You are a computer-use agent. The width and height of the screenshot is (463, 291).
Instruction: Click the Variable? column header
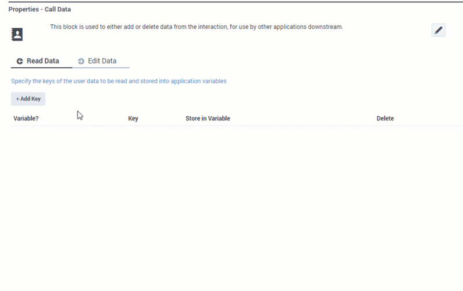(x=26, y=119)
